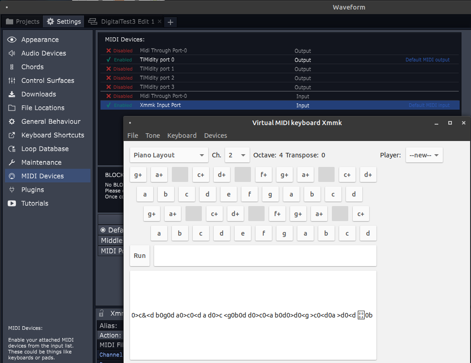Open Control Surfaces settings page
Screen dimensions: 471x363
tap(48, 81)
